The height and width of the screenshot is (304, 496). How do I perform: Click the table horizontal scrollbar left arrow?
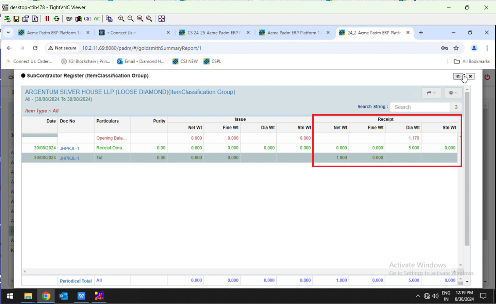coord(24,271)
